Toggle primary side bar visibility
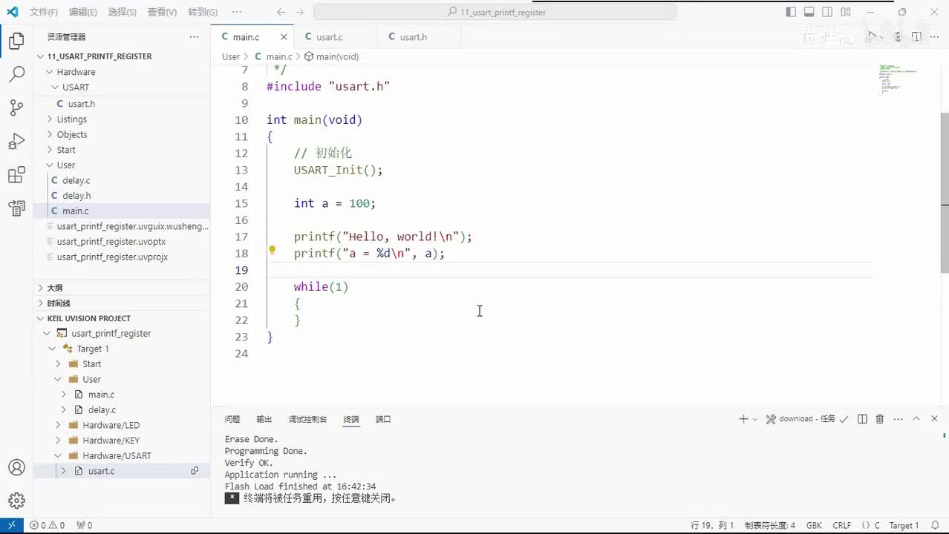 tap(791, 12)
